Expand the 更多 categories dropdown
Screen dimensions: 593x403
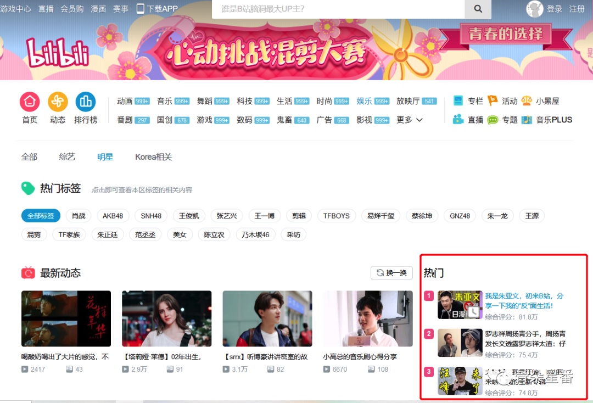pos(410,120)
